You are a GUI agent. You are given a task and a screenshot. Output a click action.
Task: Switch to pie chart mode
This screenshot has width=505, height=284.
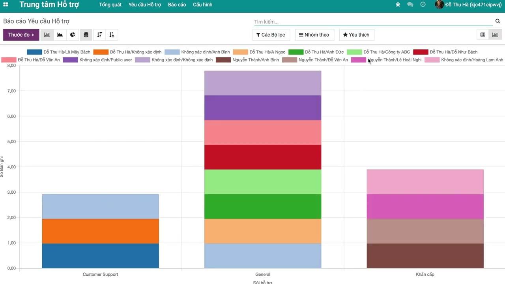pyautogui.click(x=73, y=35)
